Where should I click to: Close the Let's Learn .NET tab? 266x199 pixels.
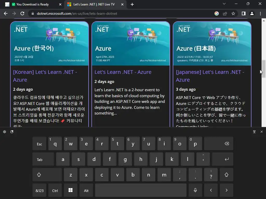pos(122,4)
